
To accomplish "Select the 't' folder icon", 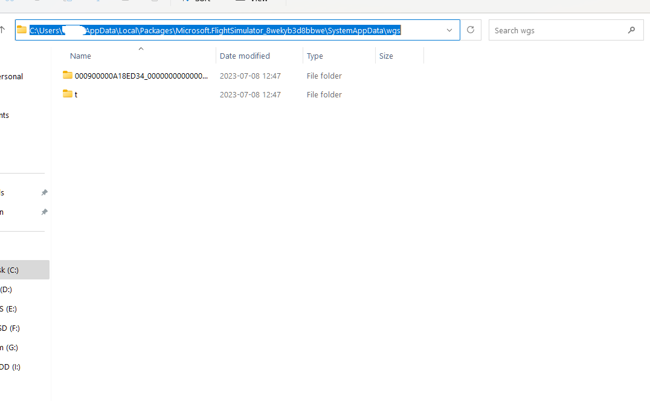I will [68, 94].
